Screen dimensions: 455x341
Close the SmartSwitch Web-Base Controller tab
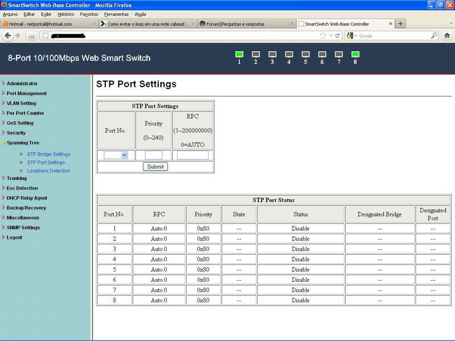(x=391, y=24)
